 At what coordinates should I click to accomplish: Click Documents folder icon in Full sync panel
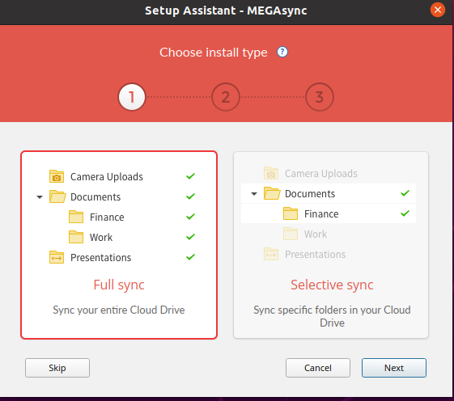click(57, 196)
